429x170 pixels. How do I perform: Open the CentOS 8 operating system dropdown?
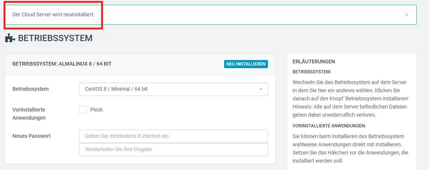tap(173, 89)
